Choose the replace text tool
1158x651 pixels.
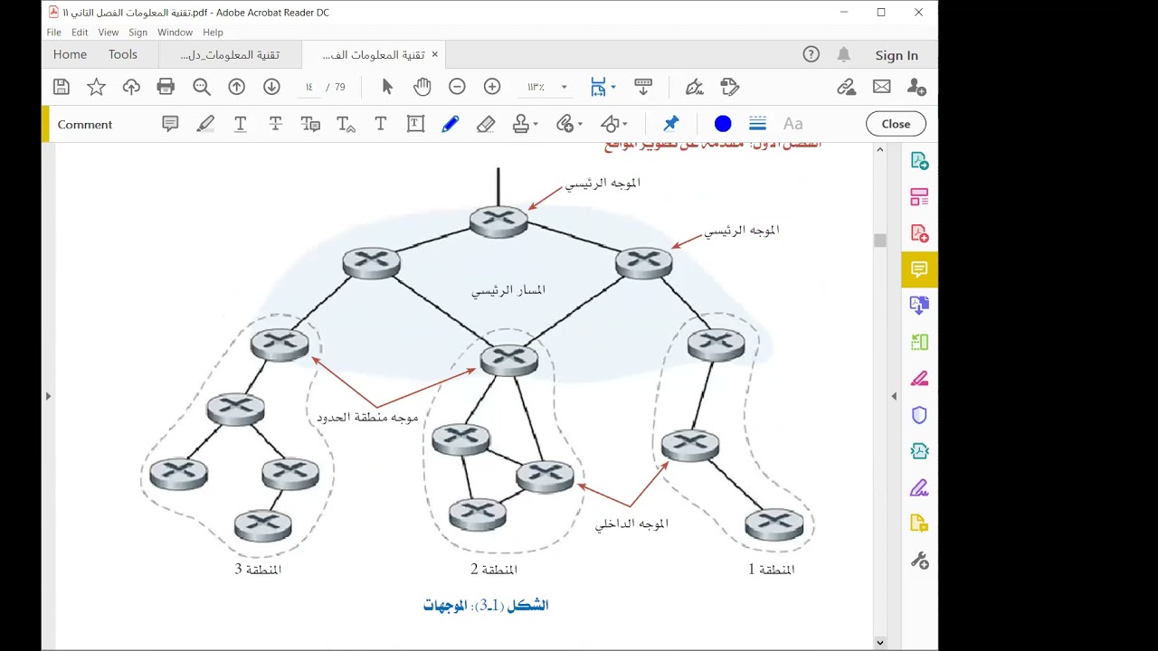click(x=310, y=124)
